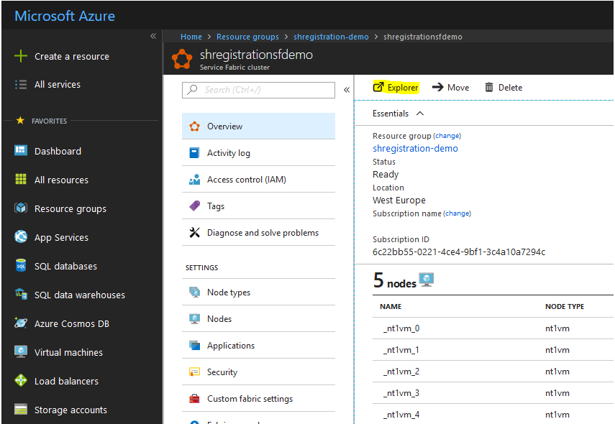The image size is (615, 424).
Task: Click the nodes monitor icon beside 5 nodes
Action: [427, 280]
